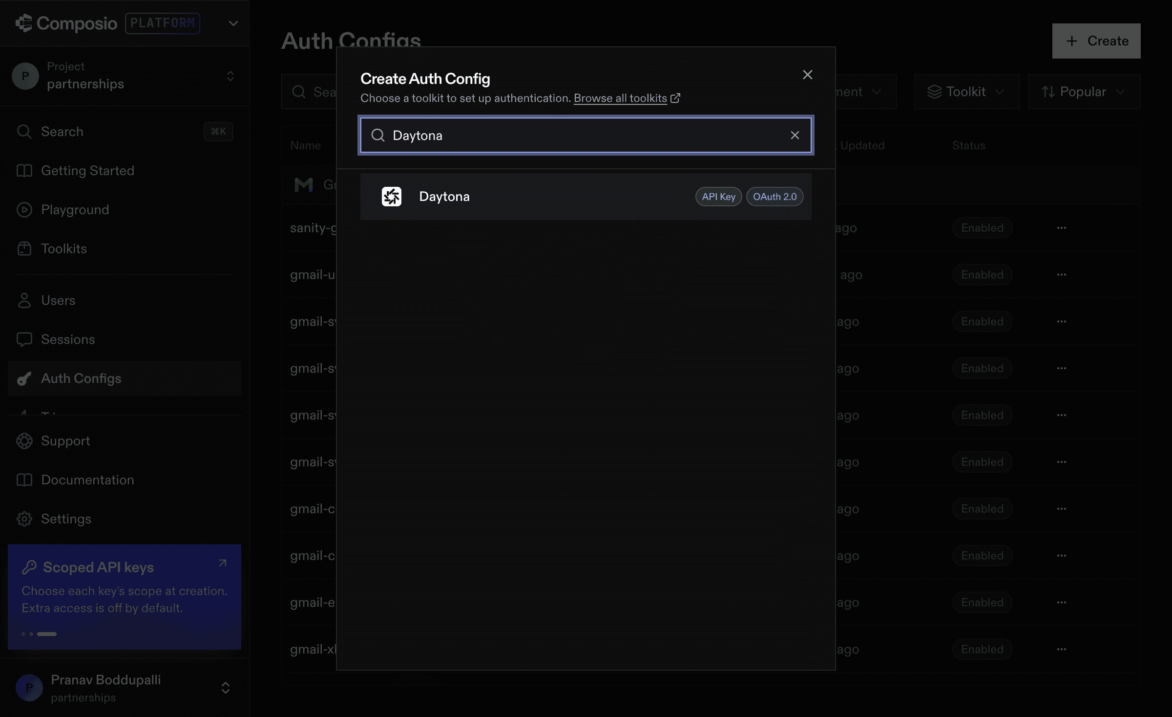Click the Auth Configs key icon

(24, 378)
